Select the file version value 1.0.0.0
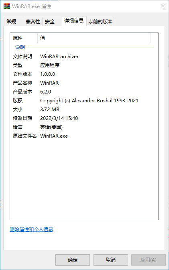Viewport: 169px width, 270px height. pyautogui.click(x=47, y=74)
